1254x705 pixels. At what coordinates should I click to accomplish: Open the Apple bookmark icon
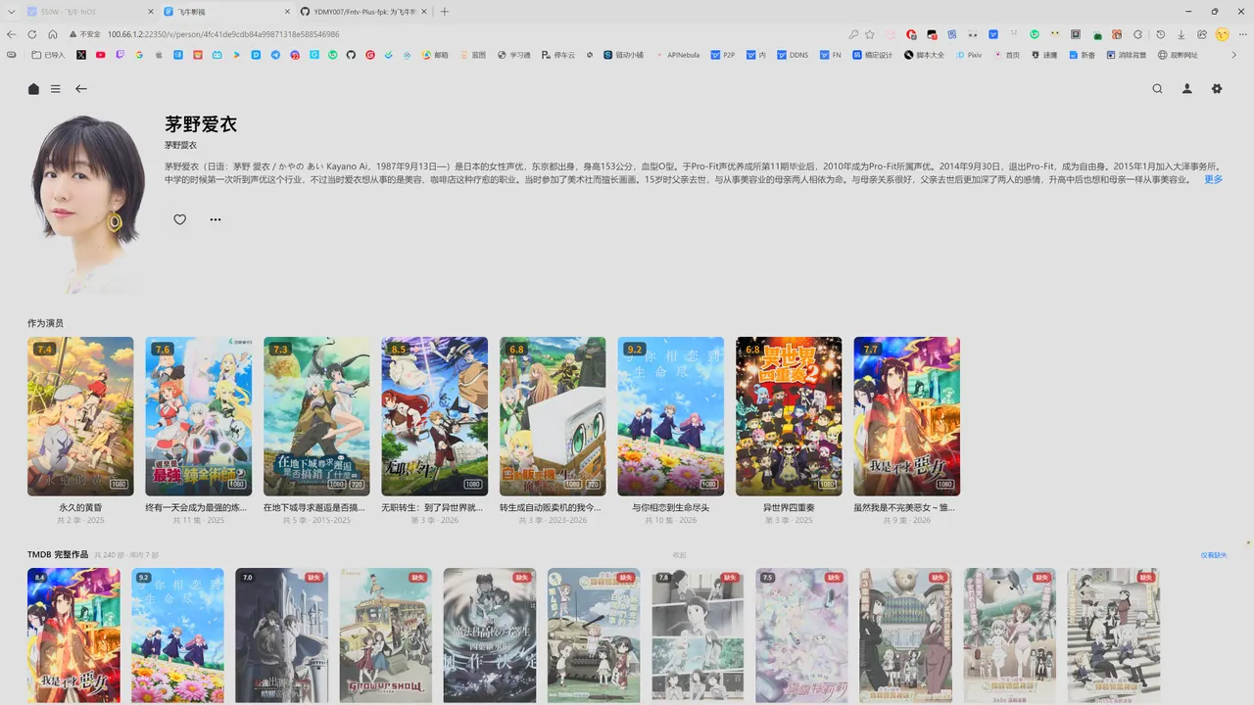[x=159, y=55]
